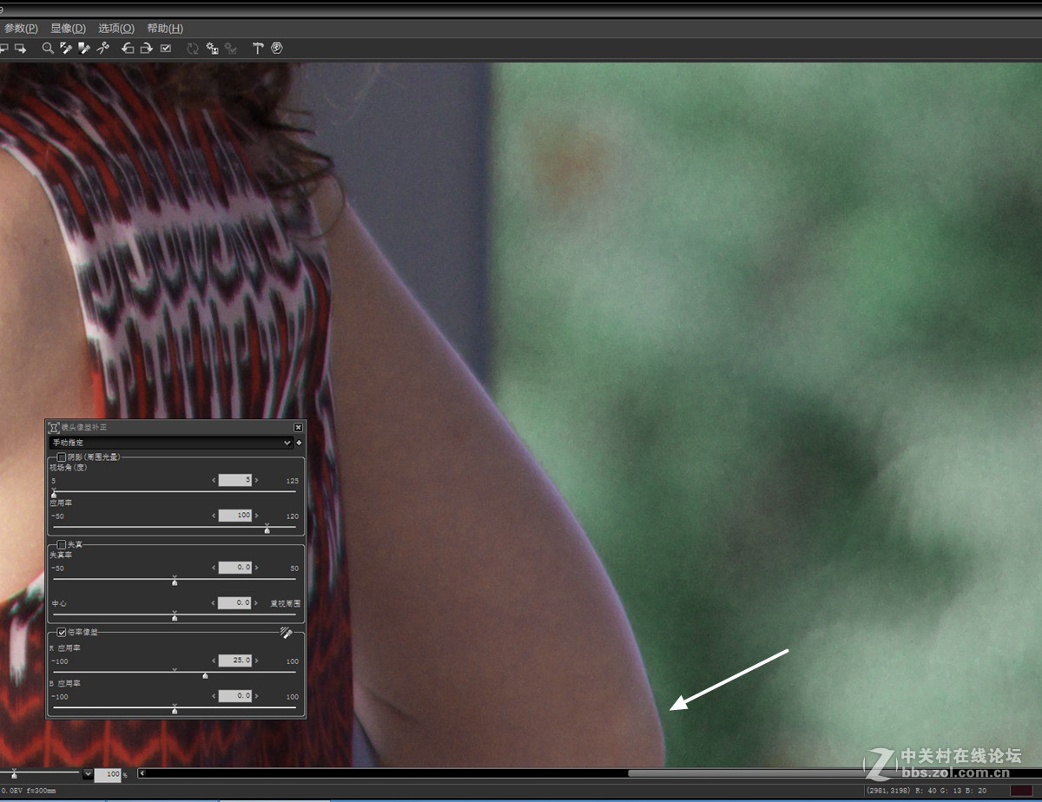Open the 参数(P) menu
Screen dimensions: 1042x802
(21, 29)
